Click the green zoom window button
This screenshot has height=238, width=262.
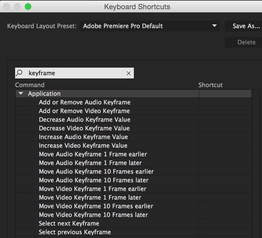pyautogui.click(x=28, y=7)
